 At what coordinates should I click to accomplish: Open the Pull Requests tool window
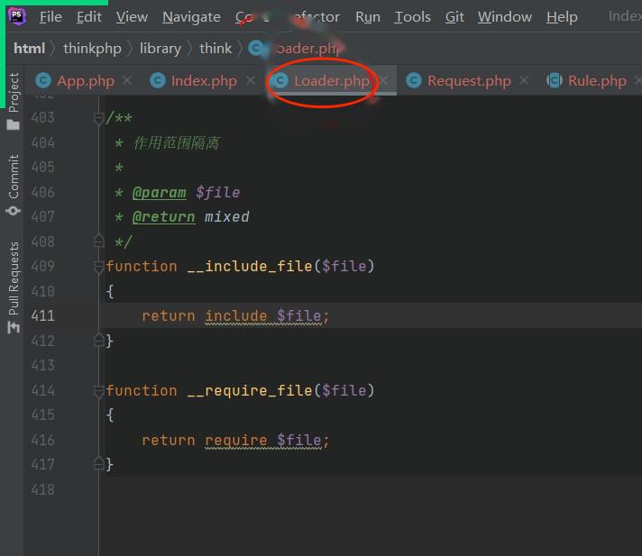(14, 287)
